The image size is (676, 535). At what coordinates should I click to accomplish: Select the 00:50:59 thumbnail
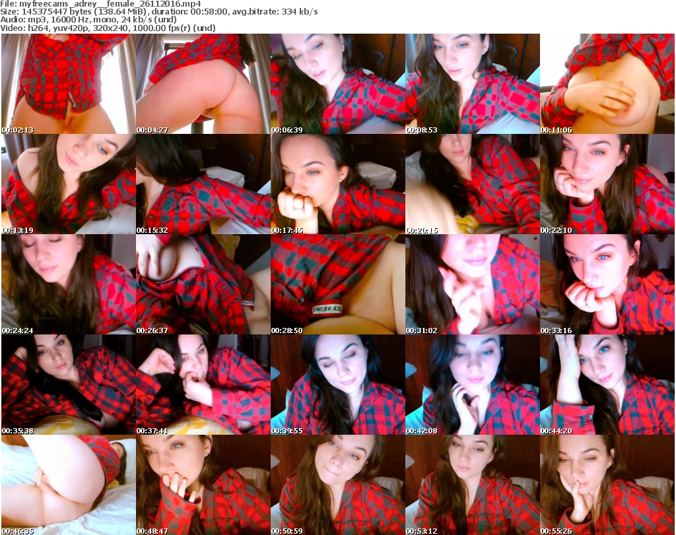point(337,485)
